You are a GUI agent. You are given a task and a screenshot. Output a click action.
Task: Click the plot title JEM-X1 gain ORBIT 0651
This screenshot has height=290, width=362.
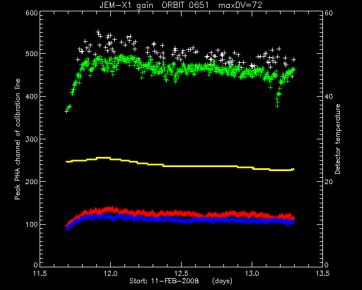[154, 5]
